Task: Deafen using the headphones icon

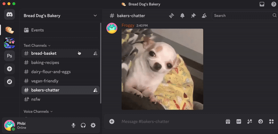Action: pos(83,125)
